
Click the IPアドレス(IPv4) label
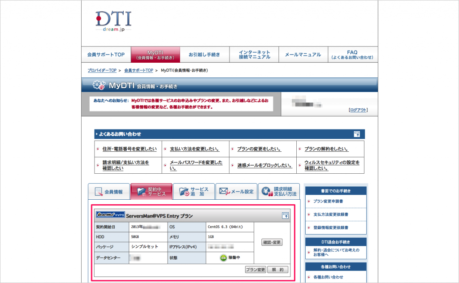[x=183, y=247]
